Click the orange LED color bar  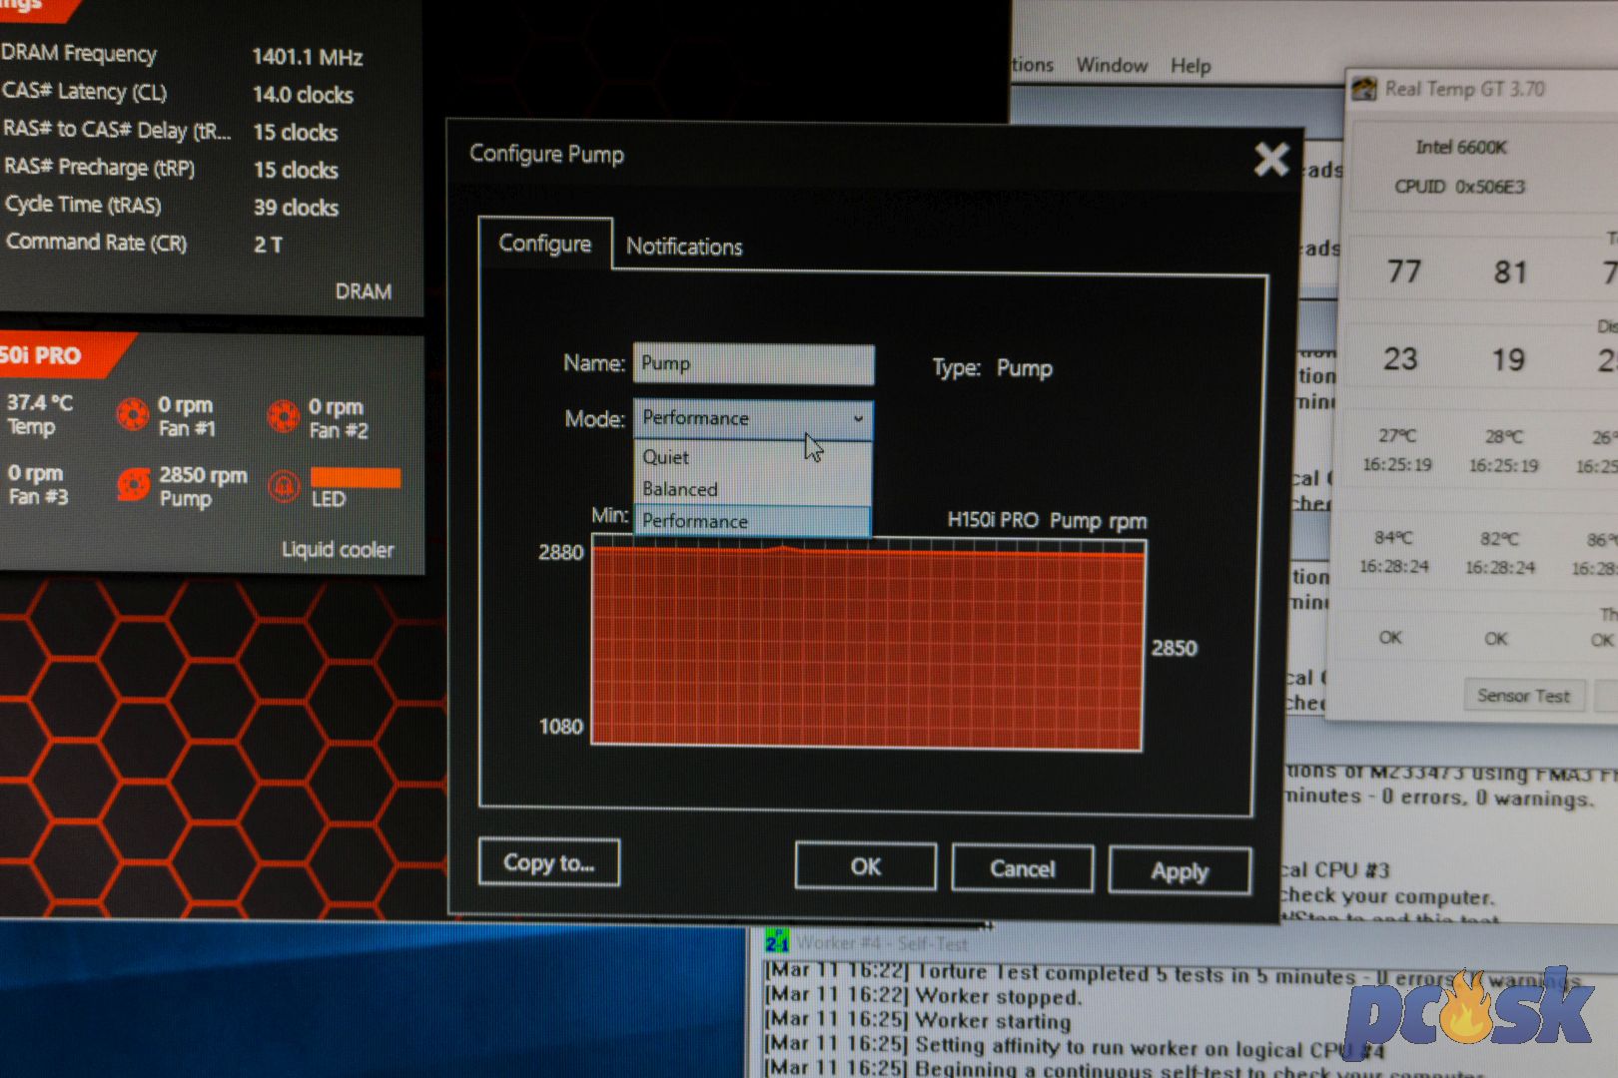(356, 478)
